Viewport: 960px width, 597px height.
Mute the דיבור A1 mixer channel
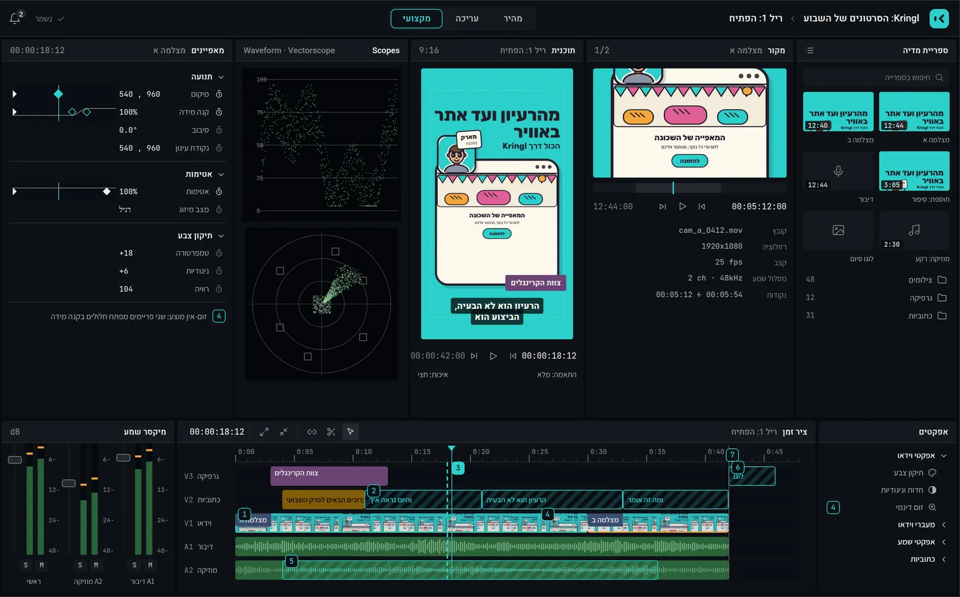click(x=150, y=565)
